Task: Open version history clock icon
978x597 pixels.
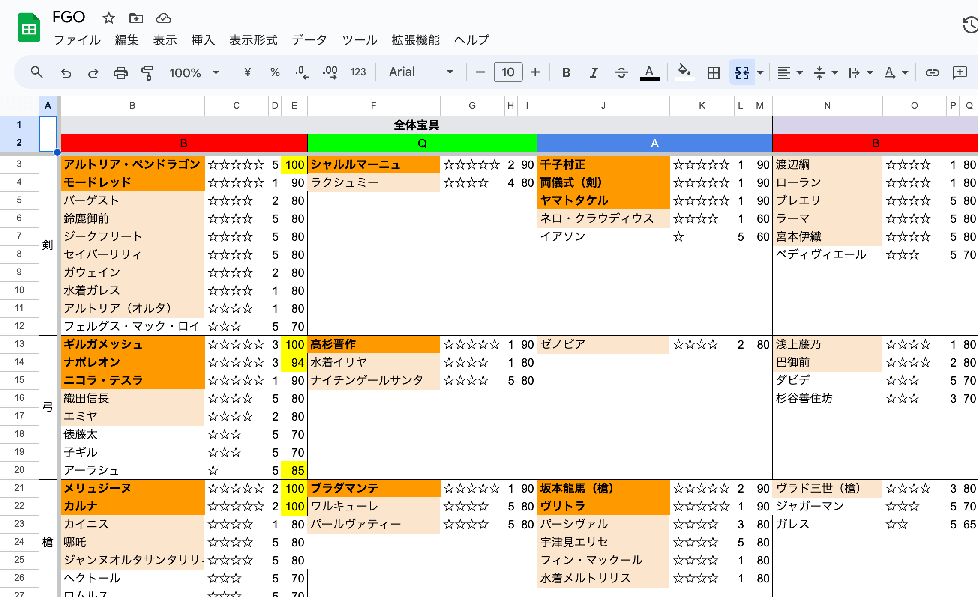Action: tap(970, 25)
